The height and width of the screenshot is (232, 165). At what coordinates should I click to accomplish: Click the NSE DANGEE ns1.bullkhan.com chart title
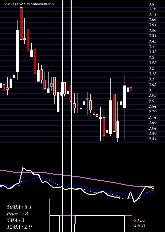[x=29, y=4]
